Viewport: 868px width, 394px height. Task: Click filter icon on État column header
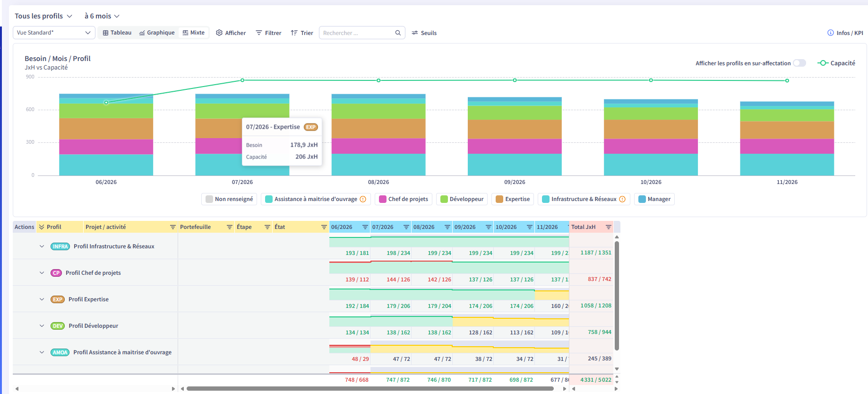click(324, 227)
